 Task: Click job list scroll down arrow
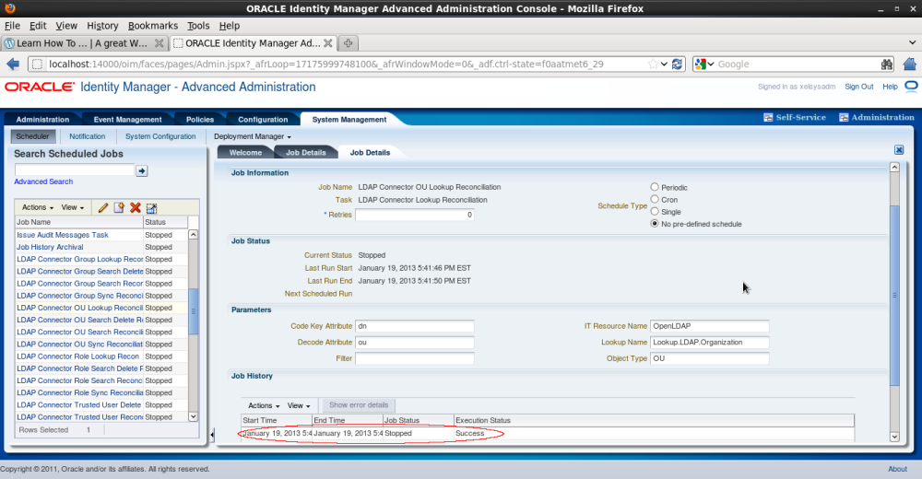193,416
